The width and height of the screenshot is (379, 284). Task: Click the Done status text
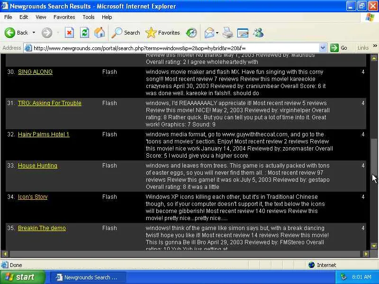click(x=16, y=265)
